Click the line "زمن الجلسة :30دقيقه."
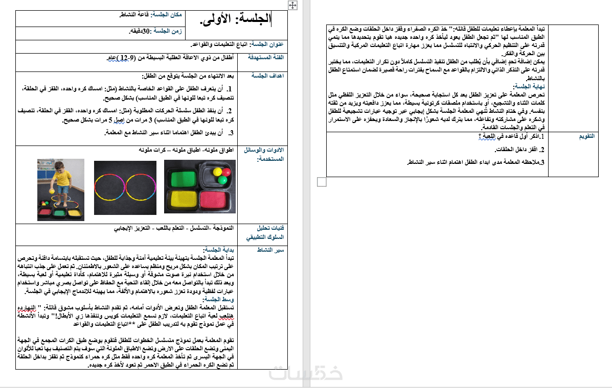This screenshot has height=388, width=612. pyautogui.click(x=155, y=31)
